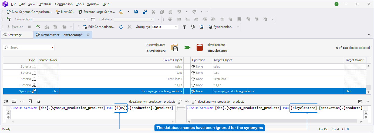The height and width of the screenshot is (133, 374).
Task: Open the File menu
Action: click(14, 4)
